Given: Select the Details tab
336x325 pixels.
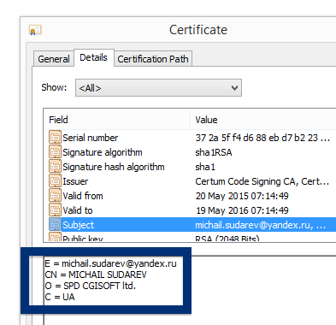Looking at the screenshot, I should pos(94,57).
